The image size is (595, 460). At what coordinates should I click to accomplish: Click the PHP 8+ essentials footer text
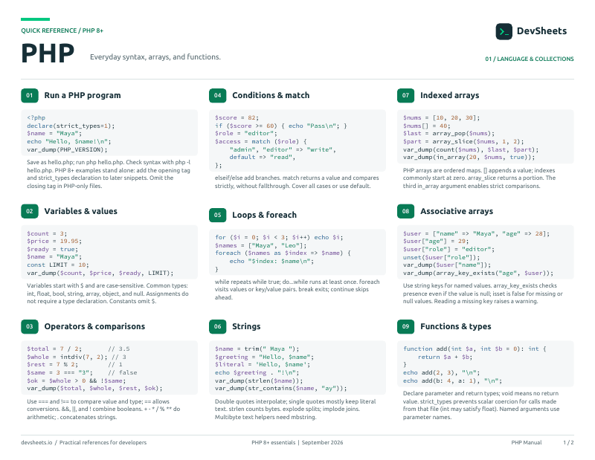pyautogui.click(x=273, y=443)
